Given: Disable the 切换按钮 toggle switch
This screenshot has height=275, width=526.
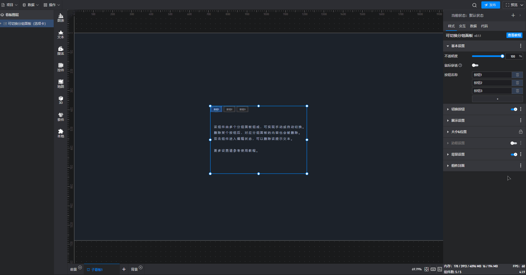Looking at the screenshot, I should (x=514, y=109).
